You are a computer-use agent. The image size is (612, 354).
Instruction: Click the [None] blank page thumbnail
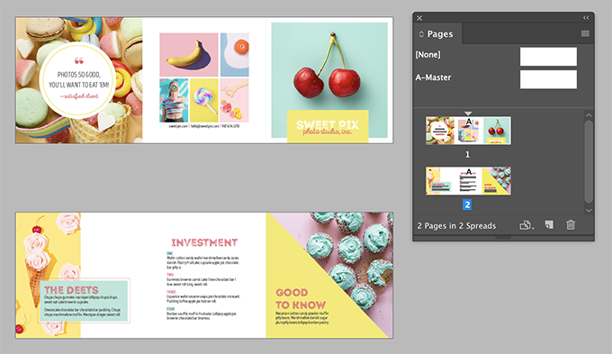point(548,57)
